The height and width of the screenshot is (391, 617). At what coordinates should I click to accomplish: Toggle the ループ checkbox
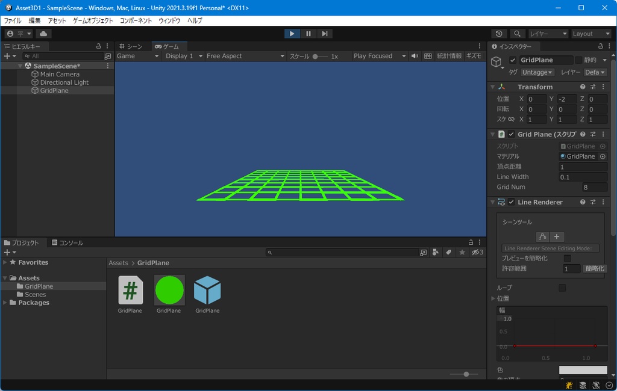pos(562,288)
